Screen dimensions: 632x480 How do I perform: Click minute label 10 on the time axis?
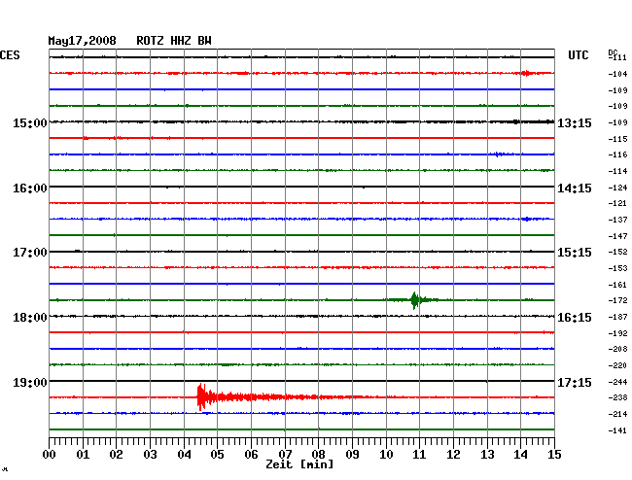pos(386,455)
